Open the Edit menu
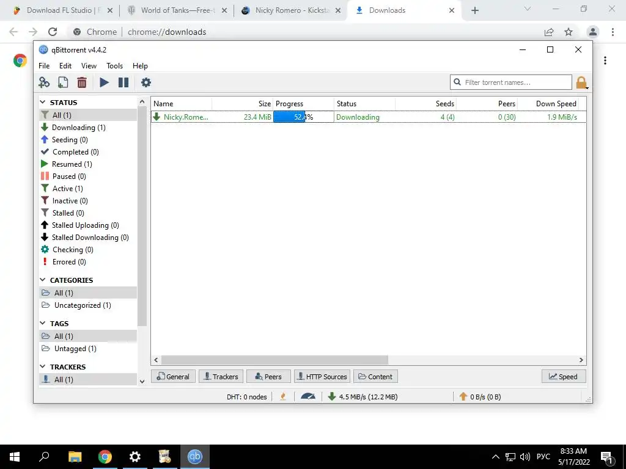 coord(65,66)
